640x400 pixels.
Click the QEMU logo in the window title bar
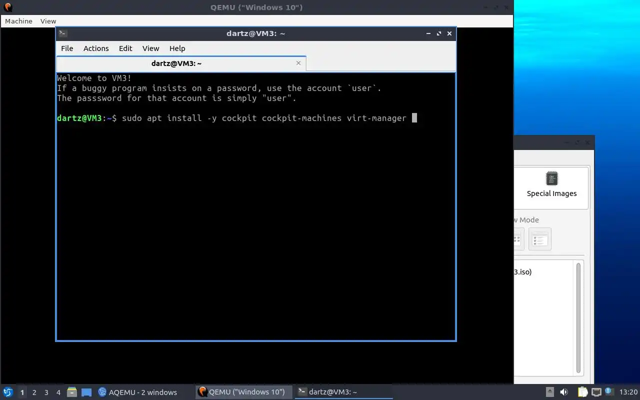[x=7, y=7]
